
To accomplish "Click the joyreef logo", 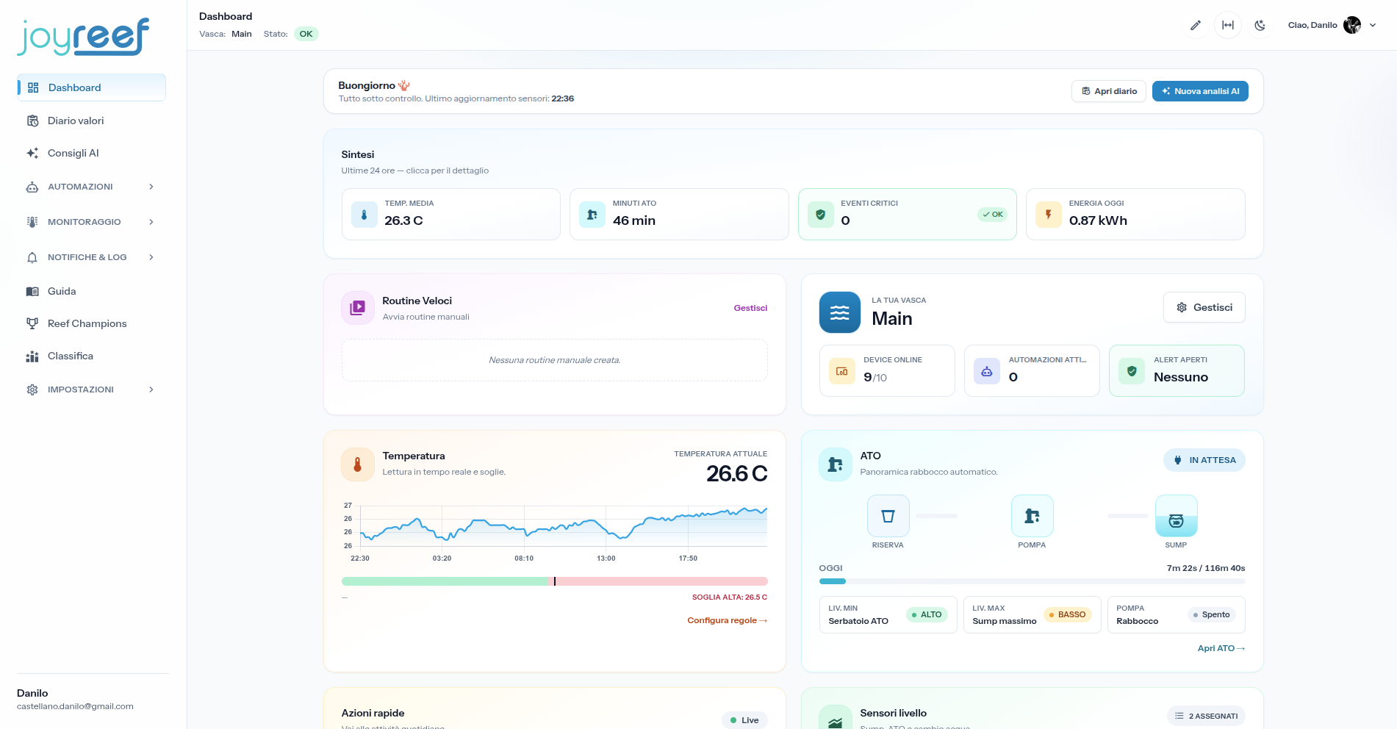I will [x=83, y=37].
